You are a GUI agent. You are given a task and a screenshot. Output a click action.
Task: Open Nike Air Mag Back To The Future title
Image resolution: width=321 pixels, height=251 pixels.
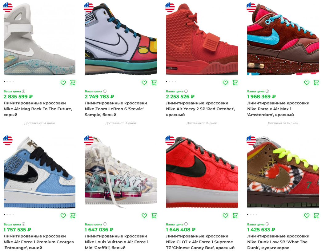coord(38,109)
